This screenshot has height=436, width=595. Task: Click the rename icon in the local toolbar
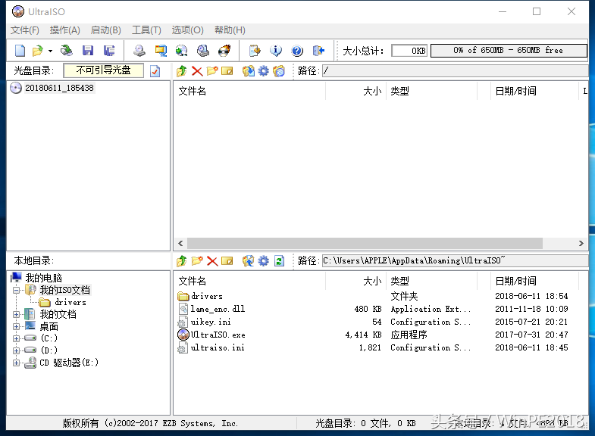point(227,261)
